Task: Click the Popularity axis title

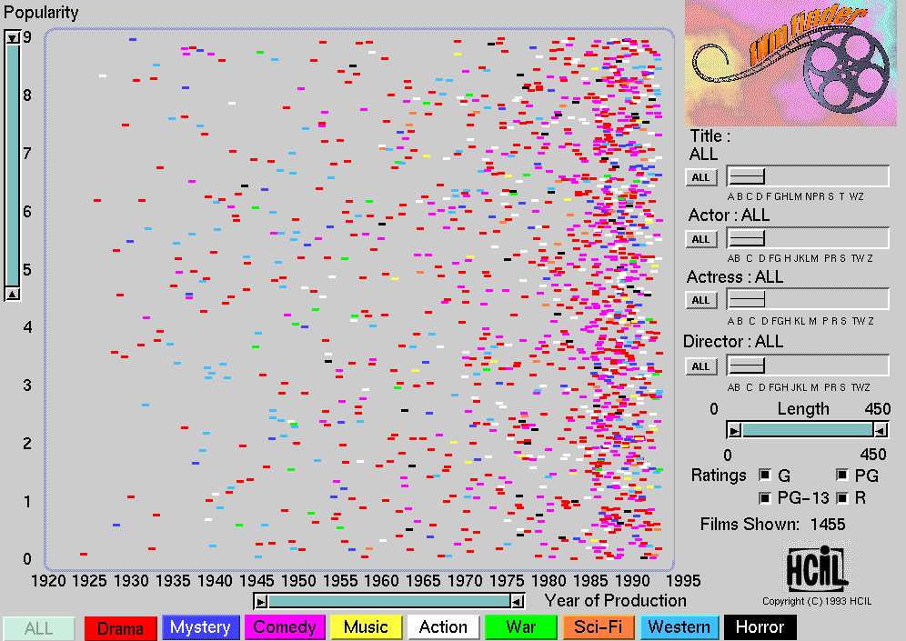Action: click(x=40, y=13)
